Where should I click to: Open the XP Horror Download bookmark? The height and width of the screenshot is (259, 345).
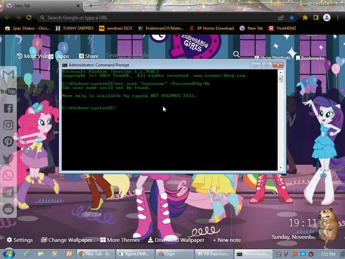pyautogui.click(x=212, y=28)
